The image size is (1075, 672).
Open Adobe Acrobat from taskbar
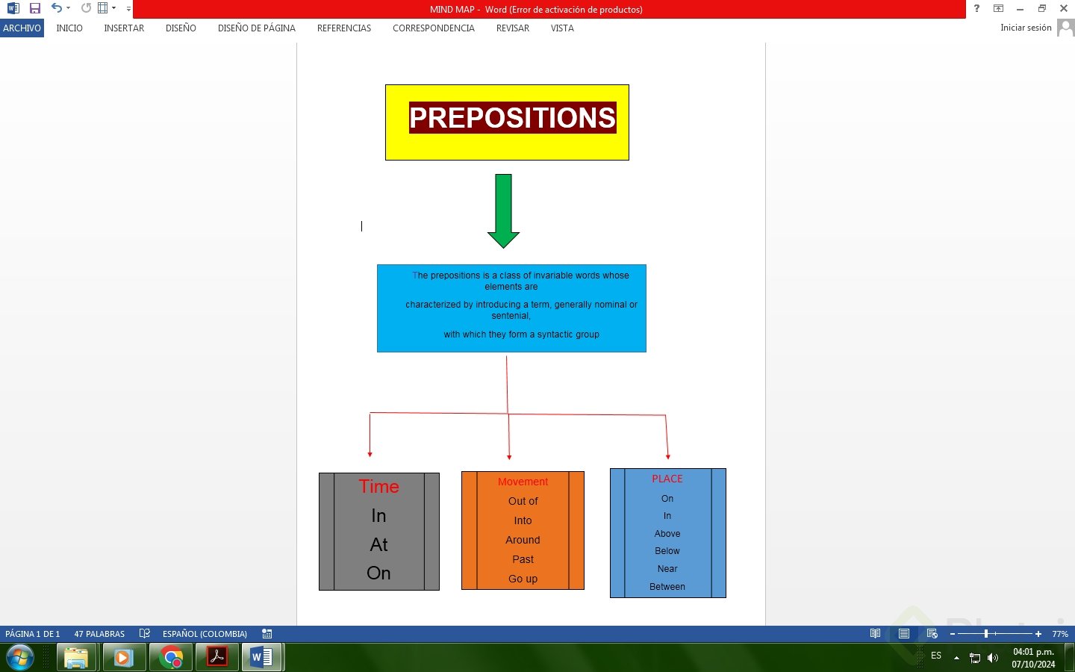pyautogui.click(x=217, y=658)
